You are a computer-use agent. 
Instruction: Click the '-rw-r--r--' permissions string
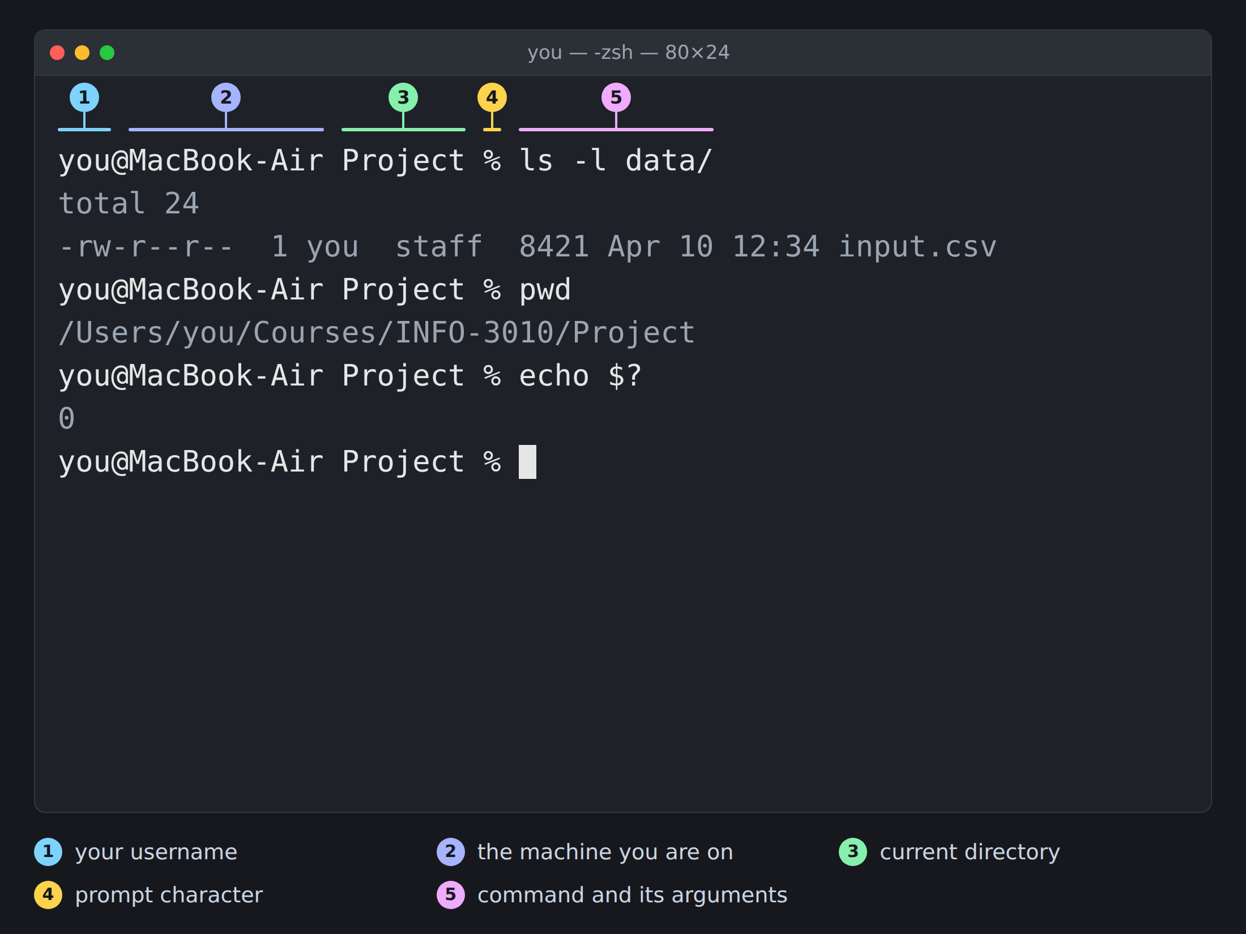tap(146, 247)
